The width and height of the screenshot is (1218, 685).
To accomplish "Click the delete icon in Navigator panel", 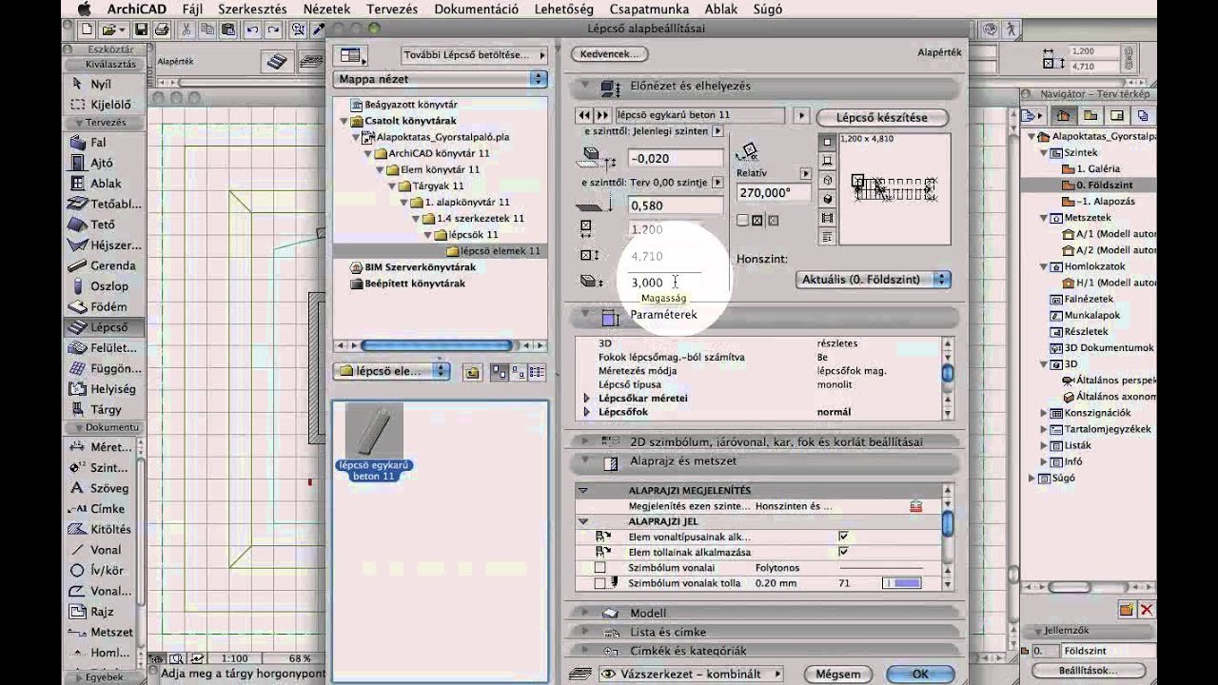I will pos(1147,609).
